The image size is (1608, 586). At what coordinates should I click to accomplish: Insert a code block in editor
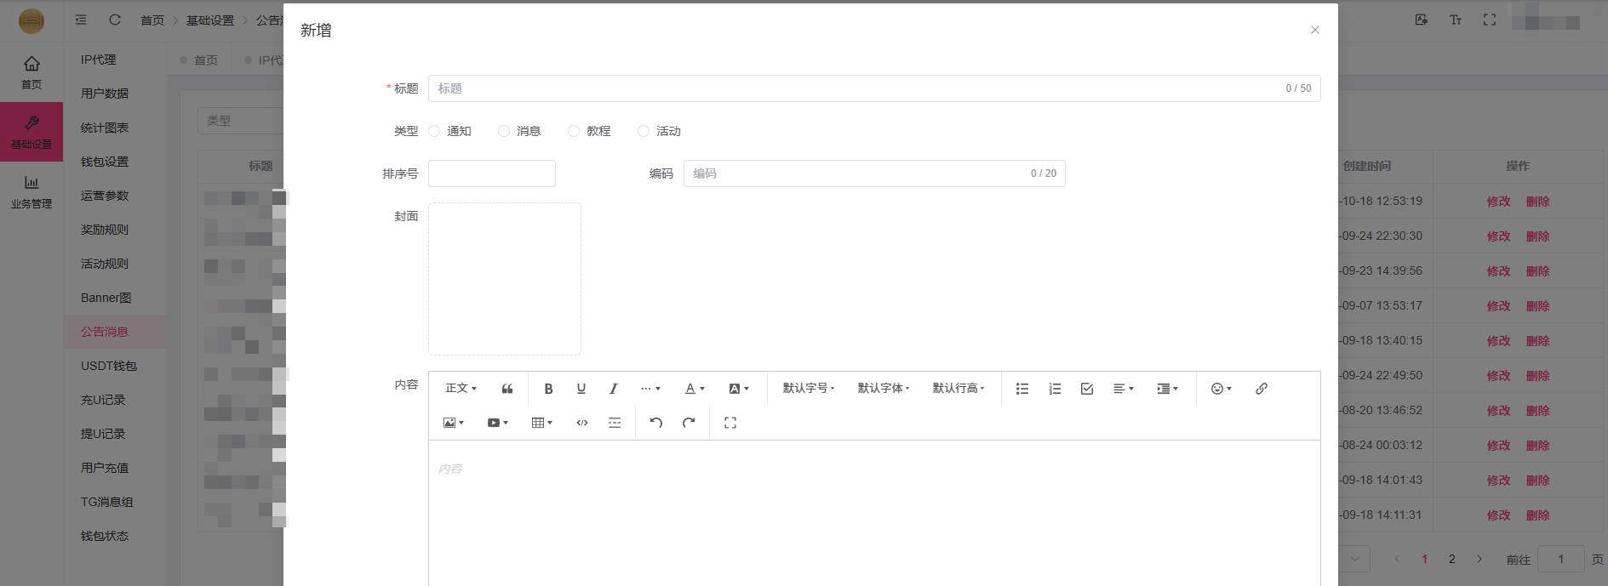pyautogui.click(x=582, y=423)
